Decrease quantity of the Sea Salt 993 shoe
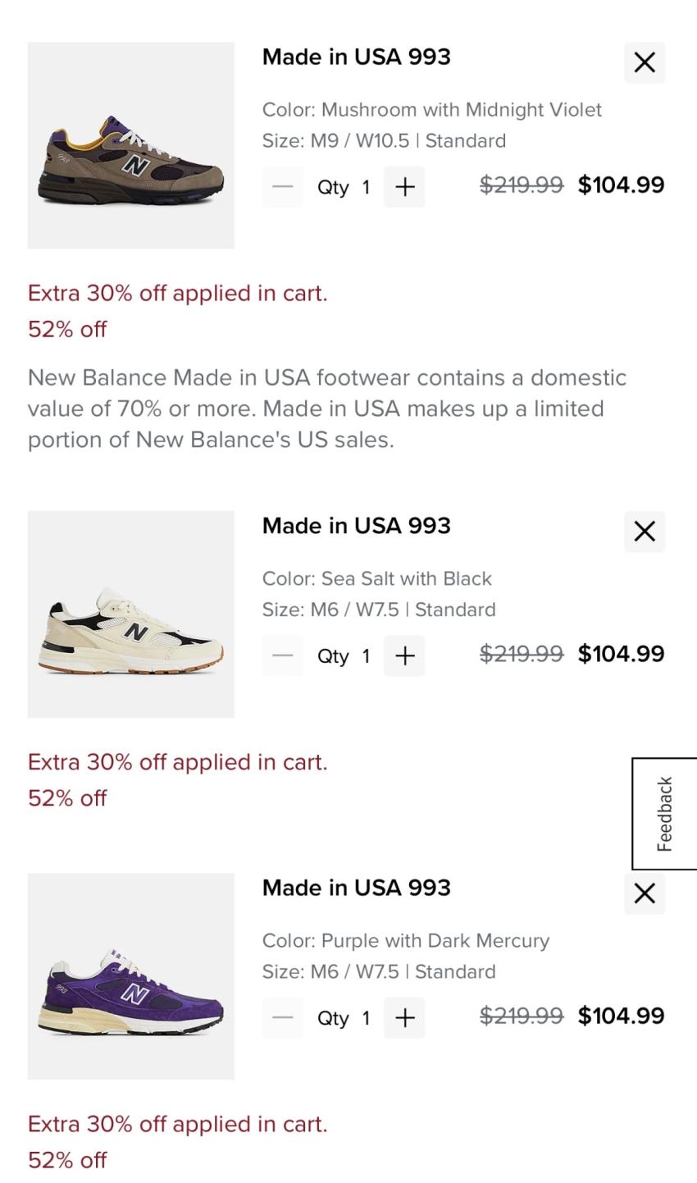The width and height of the screenshot is (697, 1183). (283, 655)
